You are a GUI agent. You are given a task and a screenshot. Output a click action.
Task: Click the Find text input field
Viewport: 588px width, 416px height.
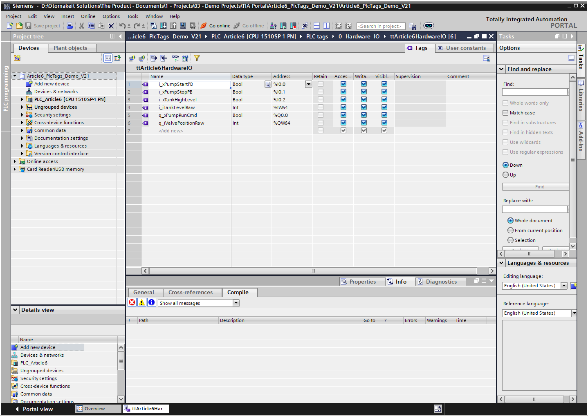click(x=535, y=92)
